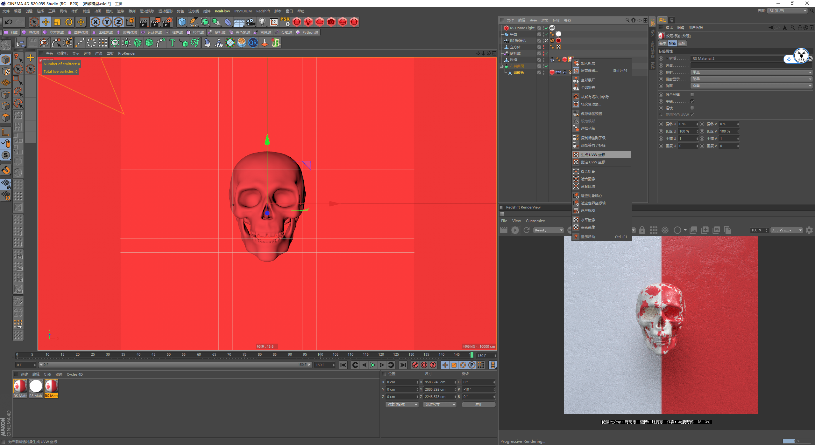
Task: Click the QR plugin icon
Action: 253,43
